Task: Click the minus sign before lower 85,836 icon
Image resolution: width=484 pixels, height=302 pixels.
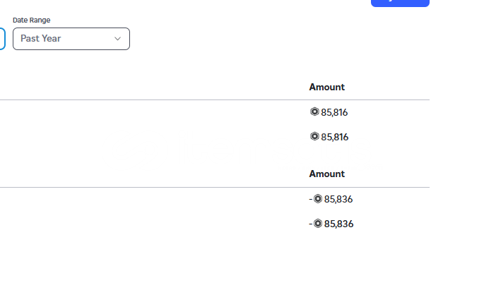Action: [x=310, y=224]
